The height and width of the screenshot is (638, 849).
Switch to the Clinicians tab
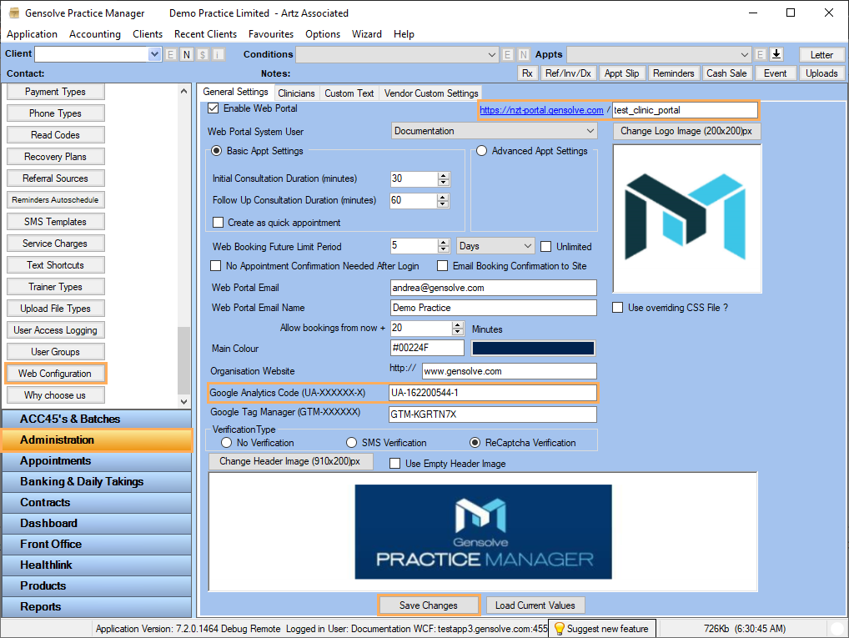(296, 93)
